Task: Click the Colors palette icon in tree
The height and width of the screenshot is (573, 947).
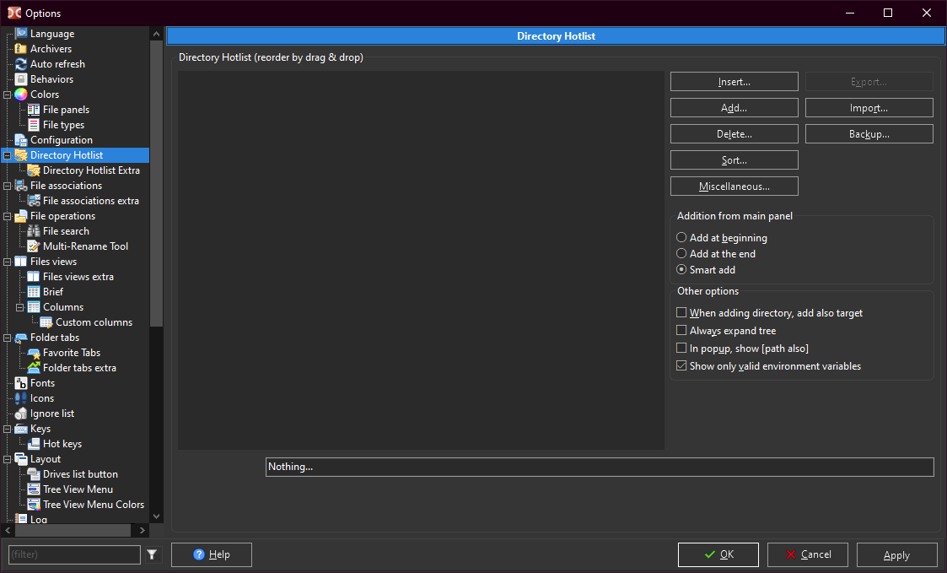Action: 21,95
